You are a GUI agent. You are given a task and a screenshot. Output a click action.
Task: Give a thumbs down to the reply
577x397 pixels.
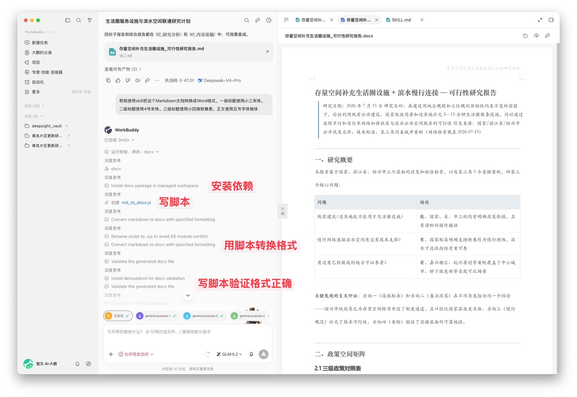128,80
